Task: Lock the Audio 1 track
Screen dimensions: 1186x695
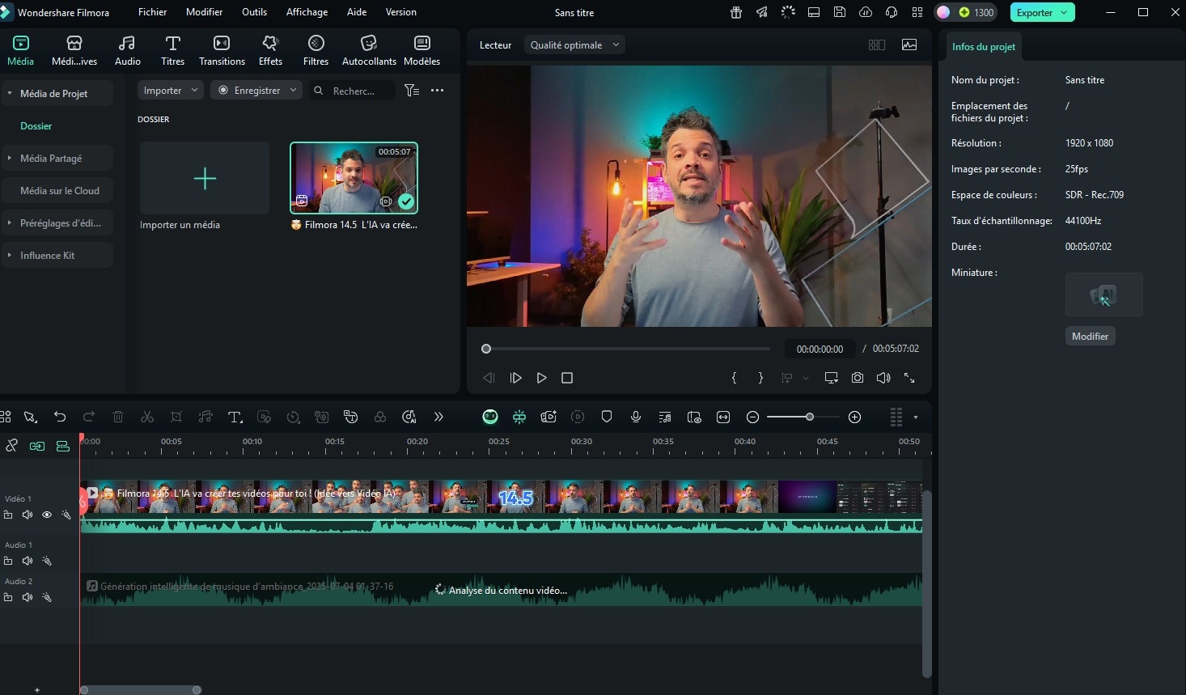Action: (8, 561)
